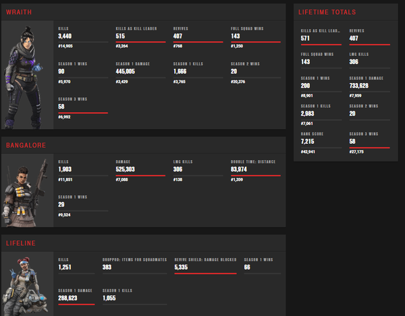Click rank #14,905 under Wraith's Kills
Image resolution: width=405 pixels, height=316 pixels.
pos(65,46)
